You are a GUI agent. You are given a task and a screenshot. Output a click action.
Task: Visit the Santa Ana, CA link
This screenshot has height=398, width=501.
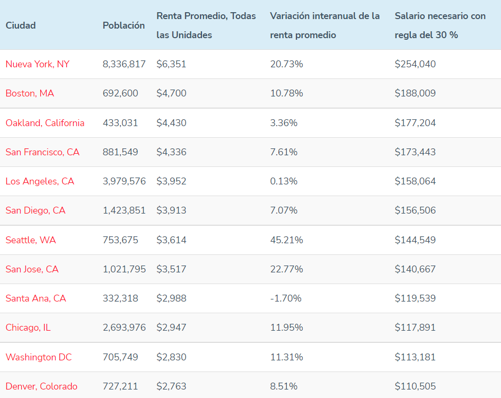(x=36, y=298)
